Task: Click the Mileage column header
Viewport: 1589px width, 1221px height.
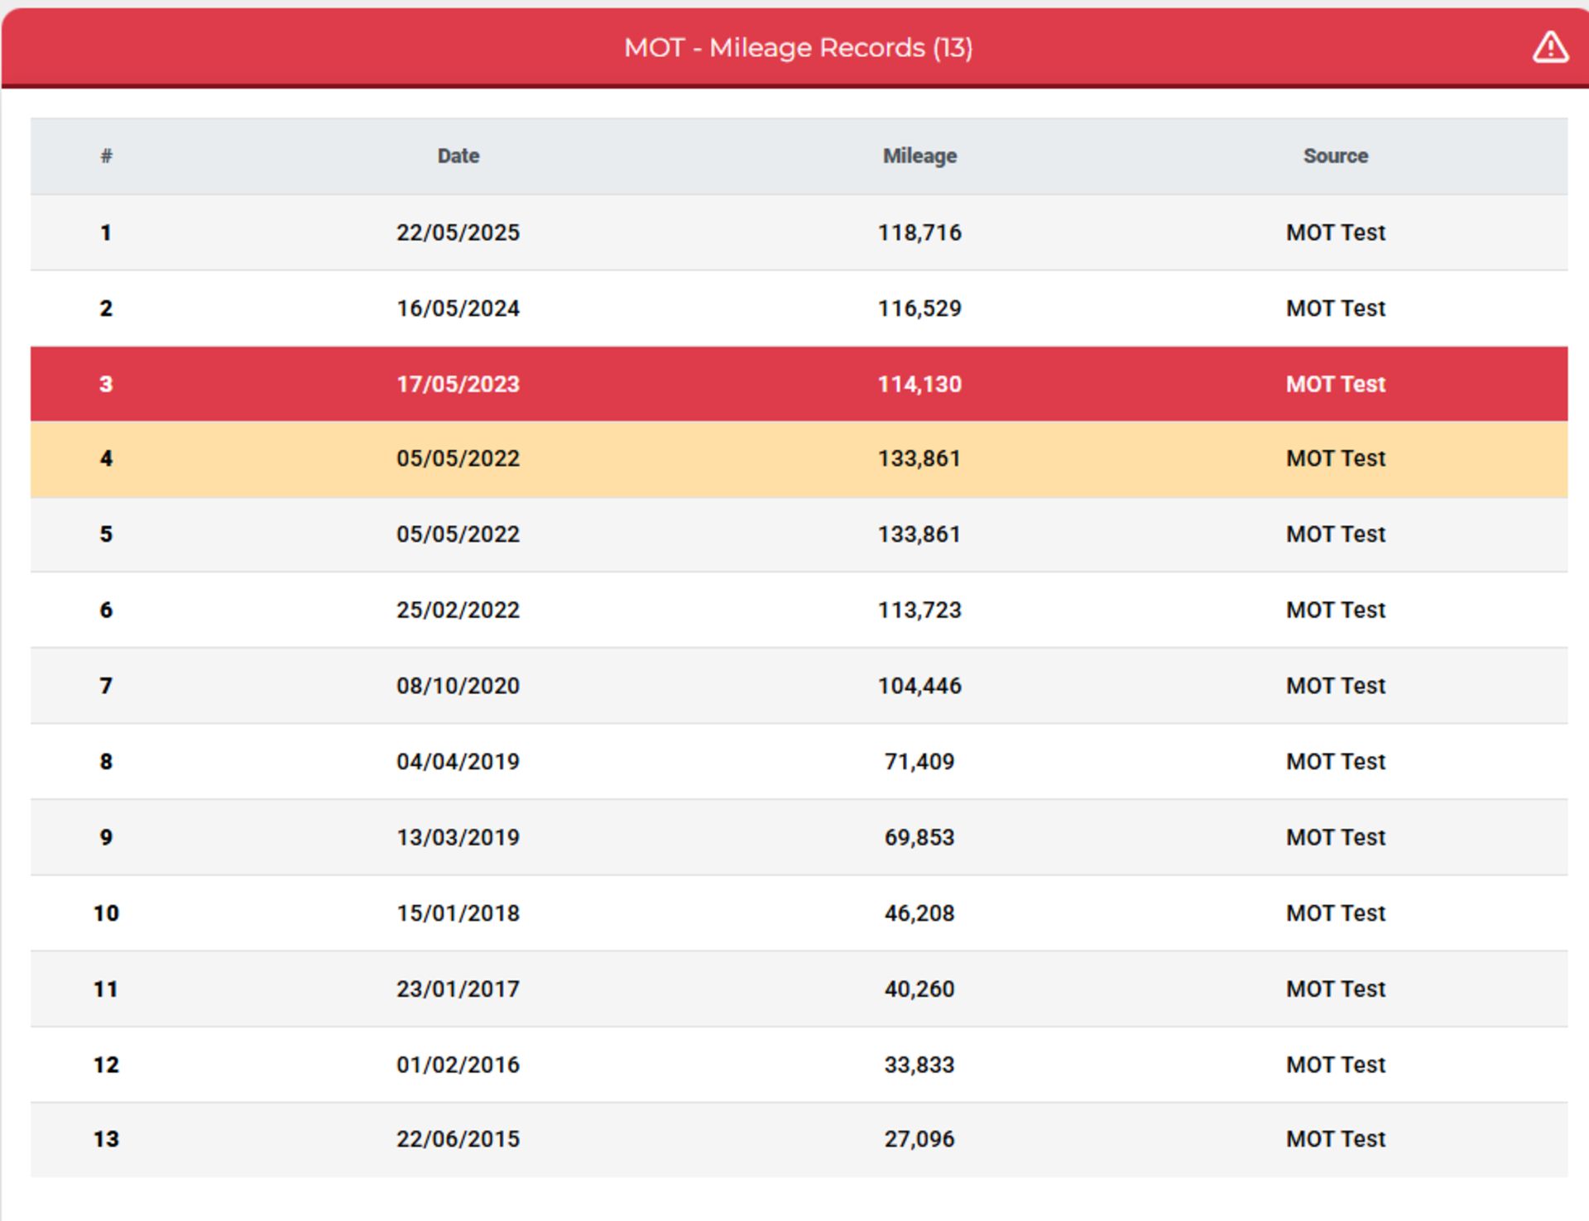Action: click(x=919, y=156)
